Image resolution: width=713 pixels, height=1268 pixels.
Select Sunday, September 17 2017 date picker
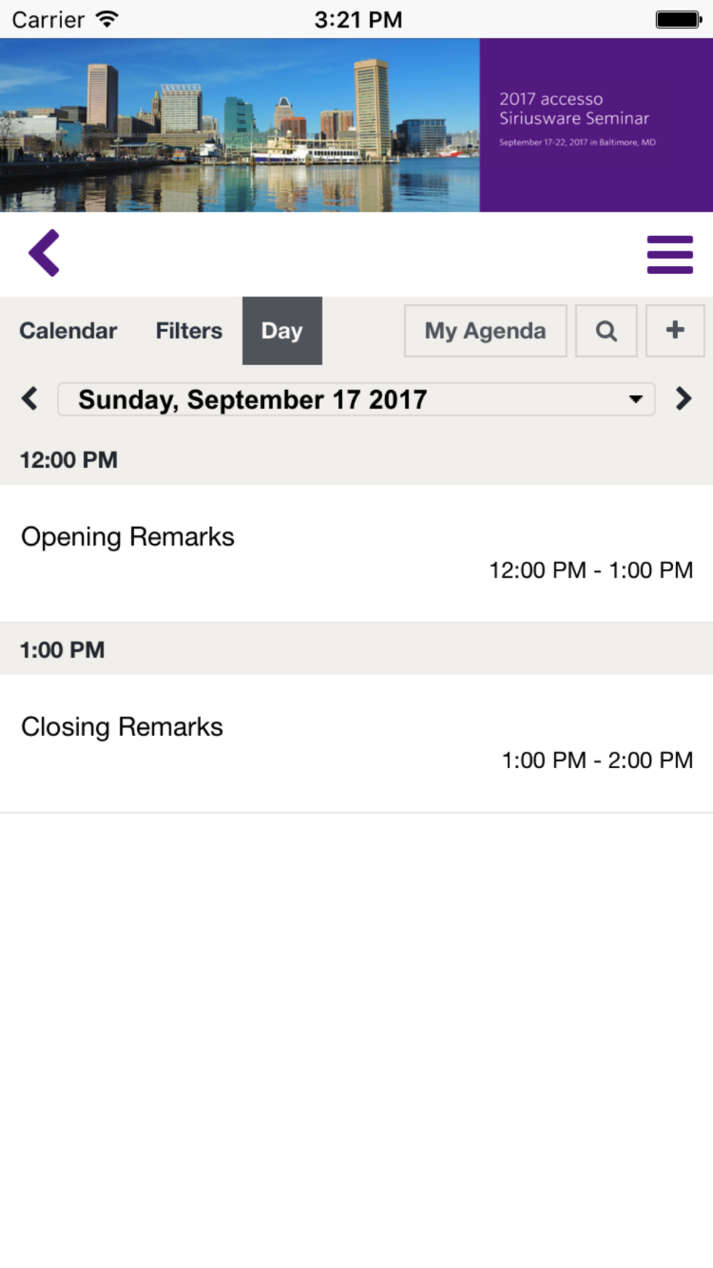click(x=356, y=399)
